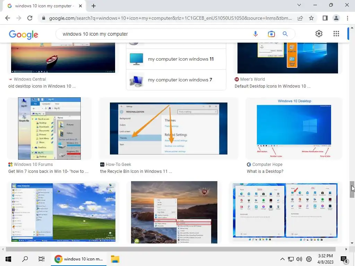Open the Google apps grid
This screenshot has height=266, width=355.
[x=336, y=34]
